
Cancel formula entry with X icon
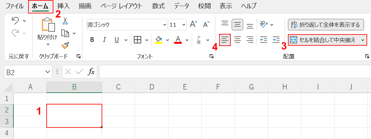click(x=68, y=72)
